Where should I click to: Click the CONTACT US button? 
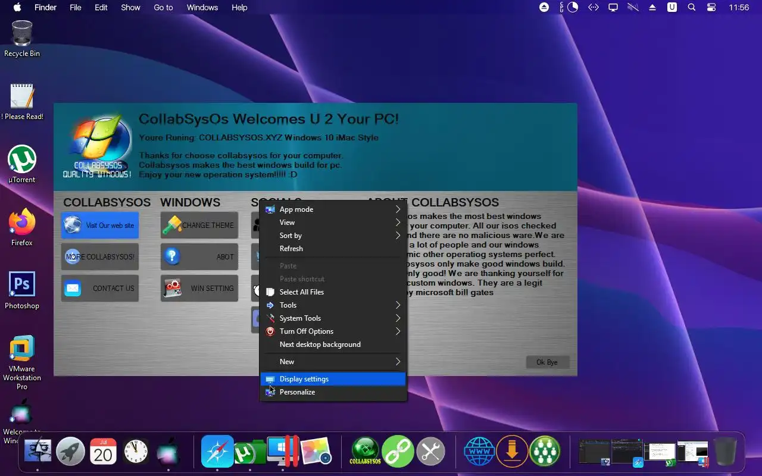[99, 289]
